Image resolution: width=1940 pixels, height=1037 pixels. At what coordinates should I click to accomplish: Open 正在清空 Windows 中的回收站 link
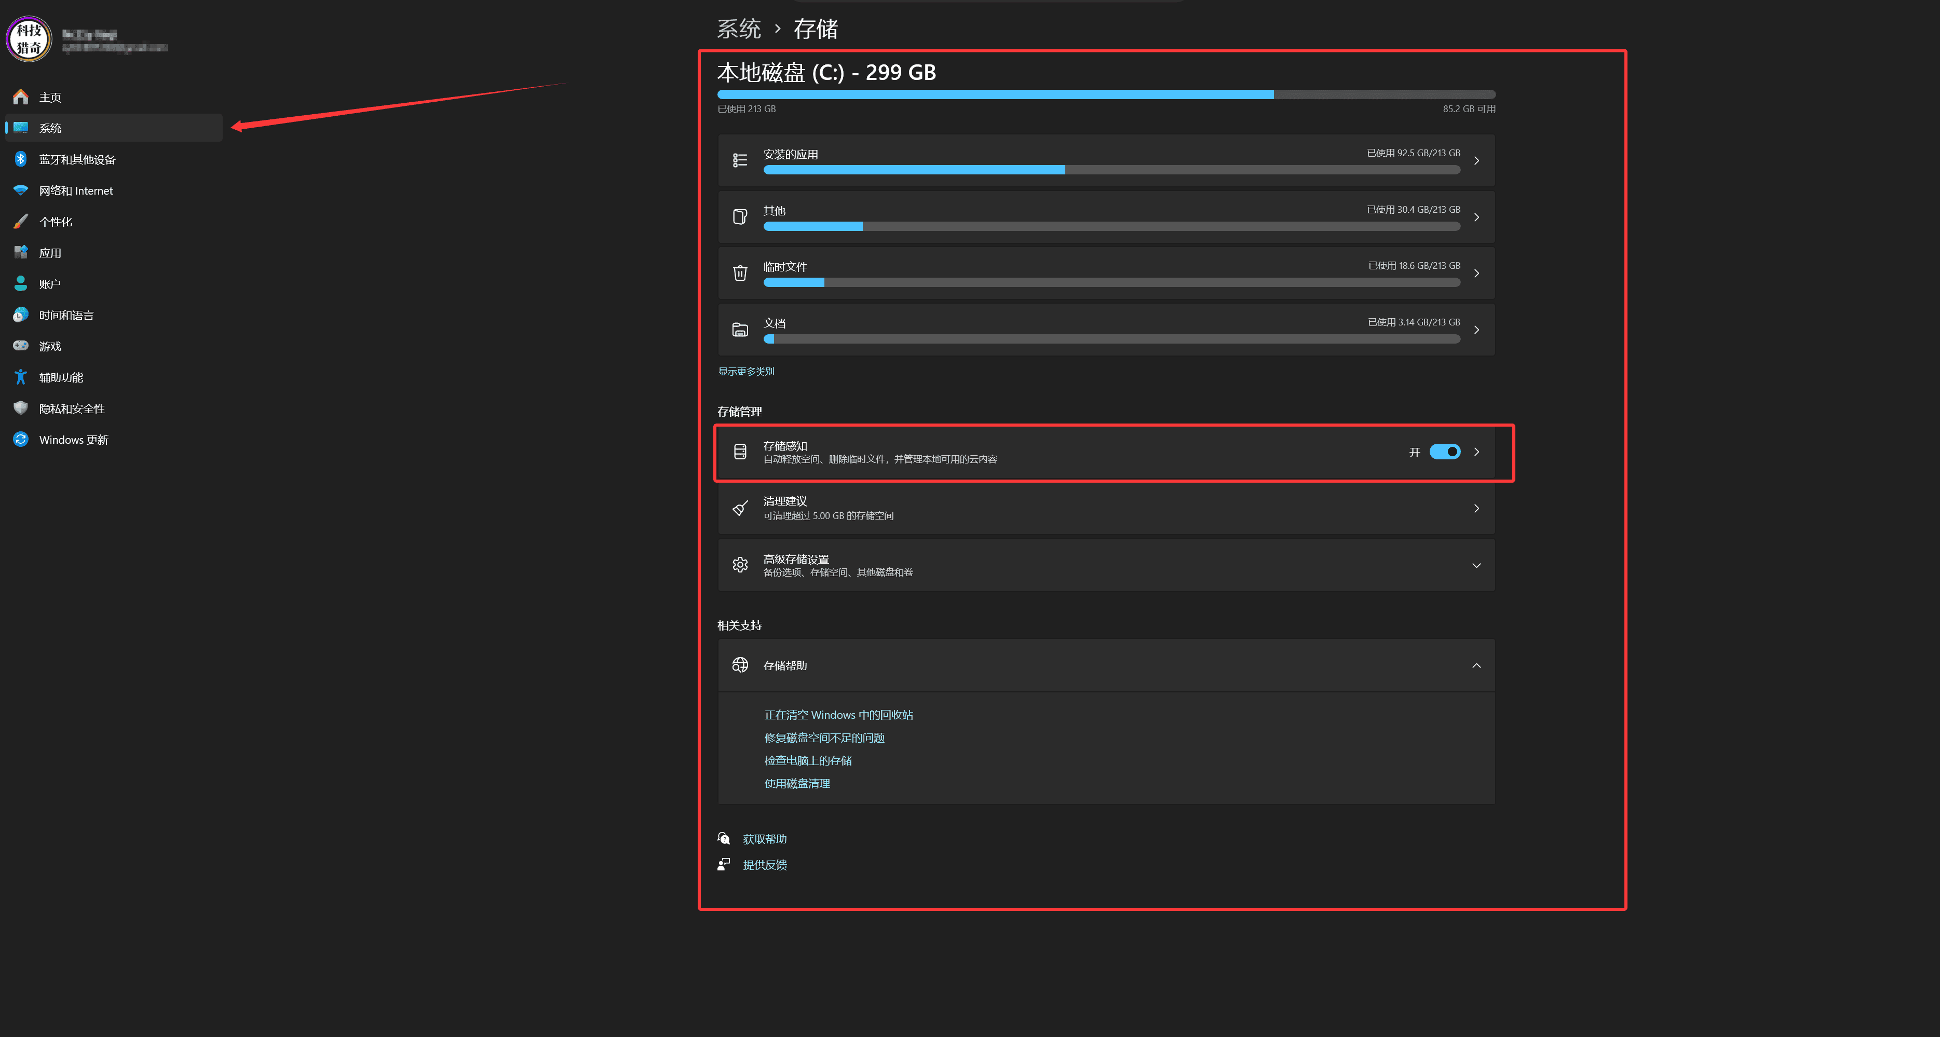coord(838,715)
